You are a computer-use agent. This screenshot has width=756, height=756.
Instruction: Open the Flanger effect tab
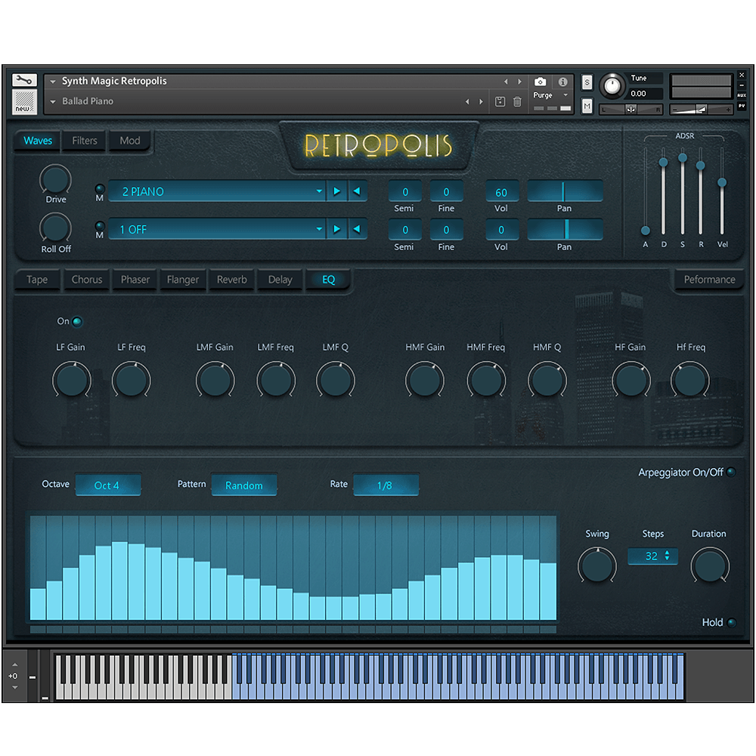click(183, 280)
